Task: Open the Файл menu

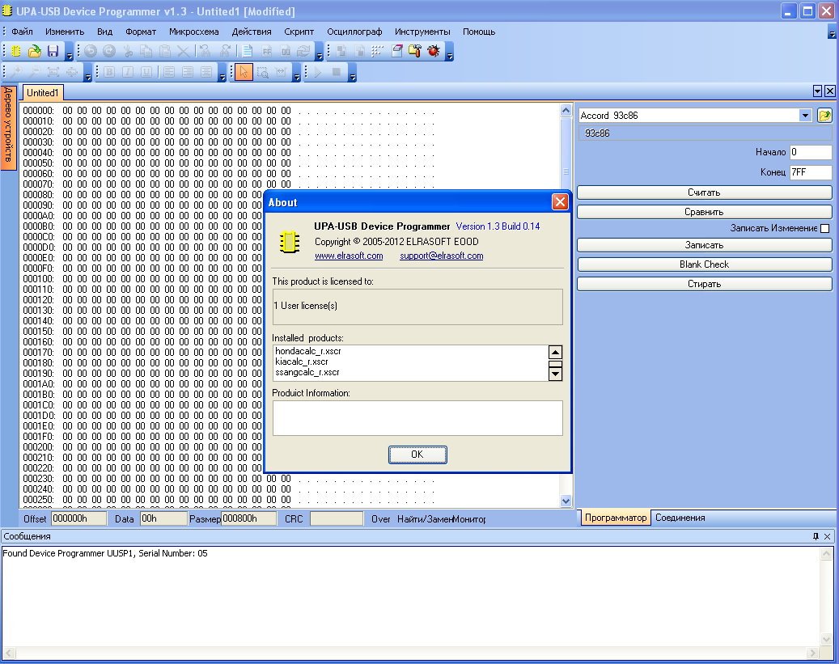Action: click(22, 32)
